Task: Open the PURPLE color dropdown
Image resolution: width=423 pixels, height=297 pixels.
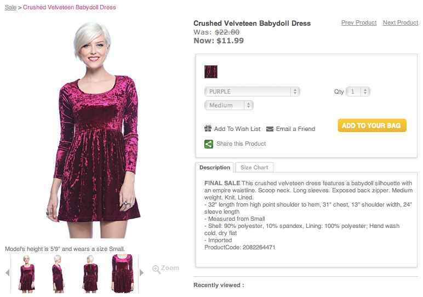Action: pos(252,92)
